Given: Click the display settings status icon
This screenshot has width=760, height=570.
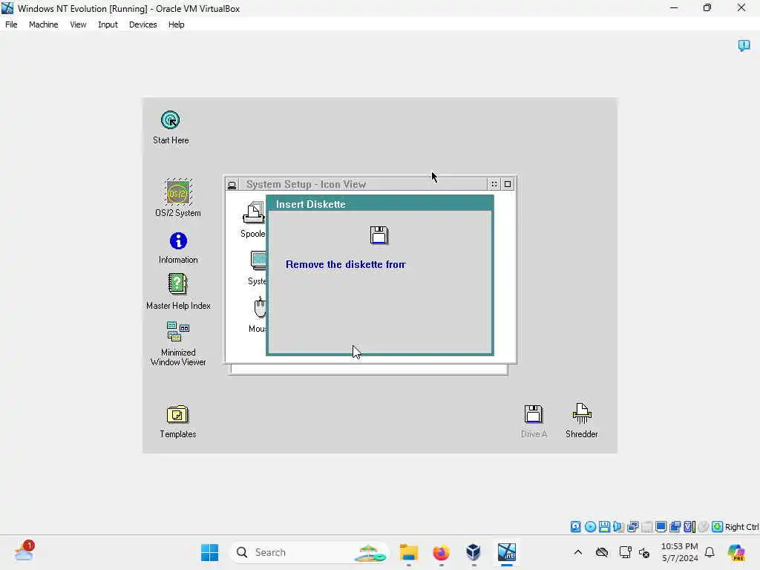Looking at the screenshot, I should pyautogui.click(x=661, y=526).
